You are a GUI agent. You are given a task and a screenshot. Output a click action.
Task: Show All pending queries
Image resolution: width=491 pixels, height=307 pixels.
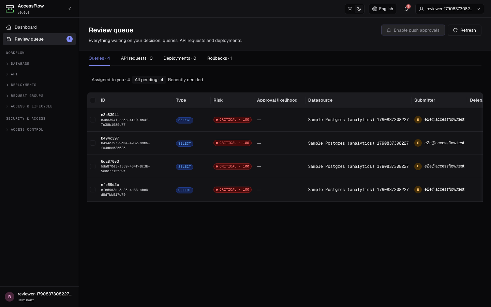pos(149,80)
